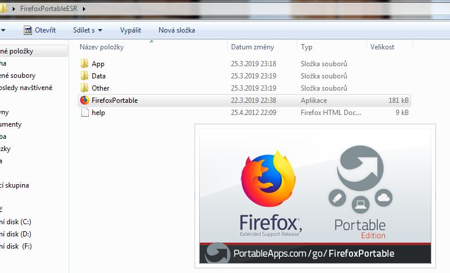This screenshot has height=273, width=450.
Task: Click the Otevřít toolbar icon
Action: pos(28,30)
